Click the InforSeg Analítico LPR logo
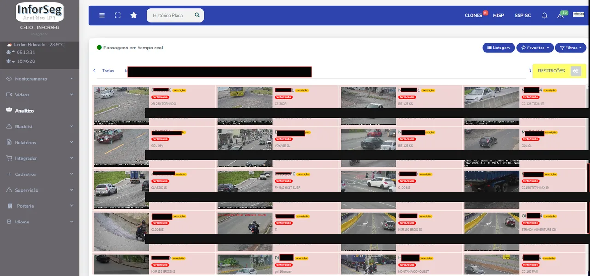The image size is (590, 276). coord(40,12)
